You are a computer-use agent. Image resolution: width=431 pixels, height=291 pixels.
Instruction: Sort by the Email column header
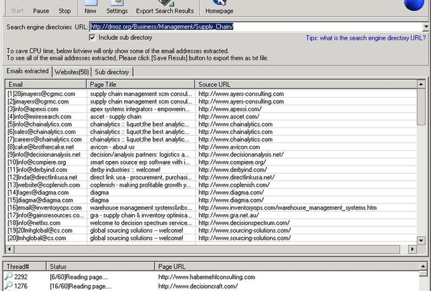tap(46, 84)
